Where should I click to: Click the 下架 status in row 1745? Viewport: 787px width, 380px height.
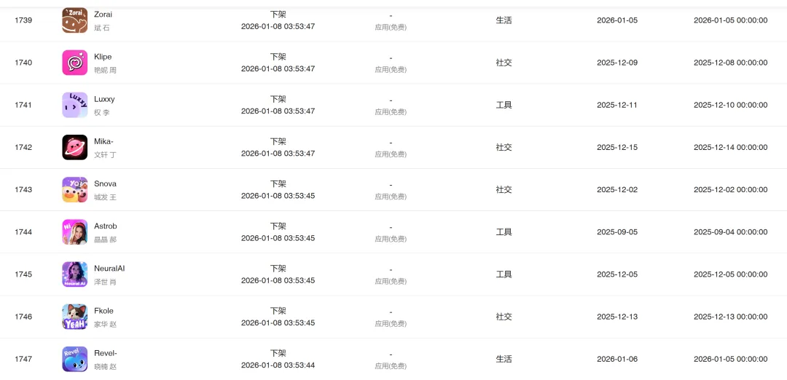tap(278, 269)
